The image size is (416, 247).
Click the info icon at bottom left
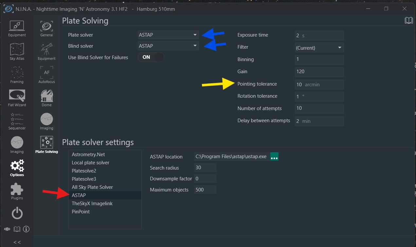pos(27,229)
